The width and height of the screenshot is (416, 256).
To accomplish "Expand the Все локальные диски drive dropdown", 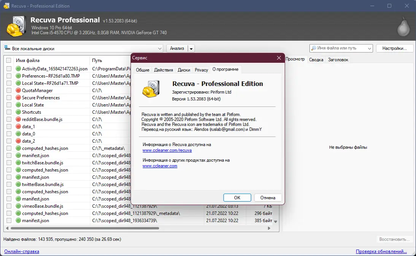I will coord(159,49).
